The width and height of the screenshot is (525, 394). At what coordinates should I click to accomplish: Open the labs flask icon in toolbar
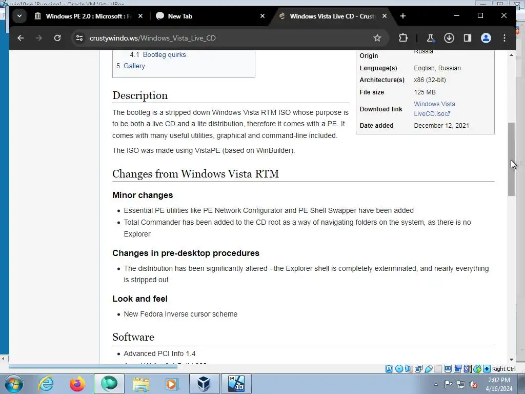(x=430, y=38)
